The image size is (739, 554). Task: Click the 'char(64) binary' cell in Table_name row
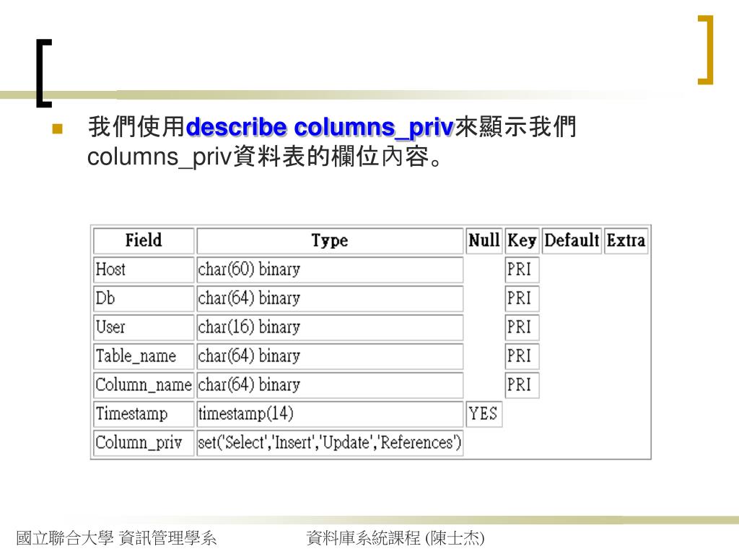point(330,356)
